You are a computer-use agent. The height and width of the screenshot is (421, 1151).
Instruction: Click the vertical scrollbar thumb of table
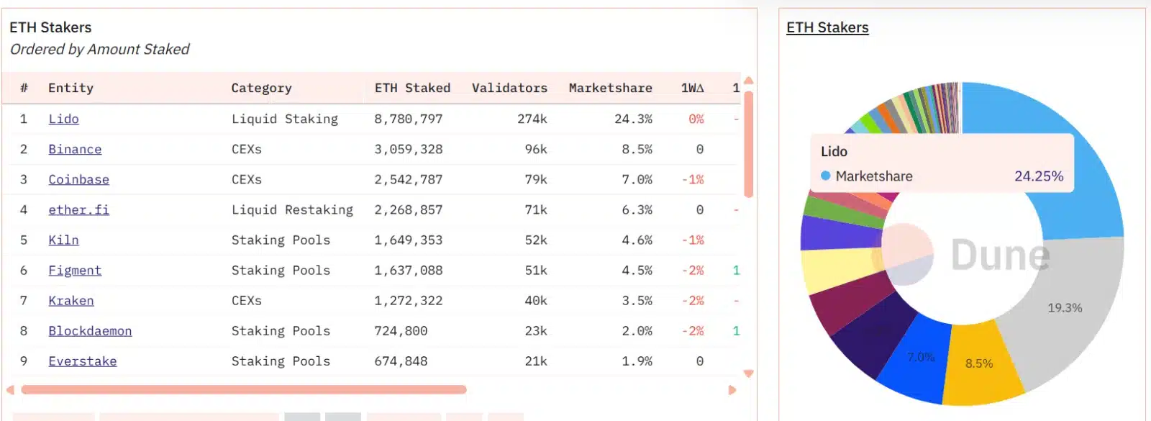pos(748,144)
